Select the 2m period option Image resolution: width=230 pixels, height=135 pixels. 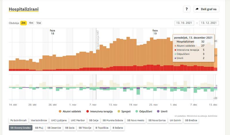point(23,23)
